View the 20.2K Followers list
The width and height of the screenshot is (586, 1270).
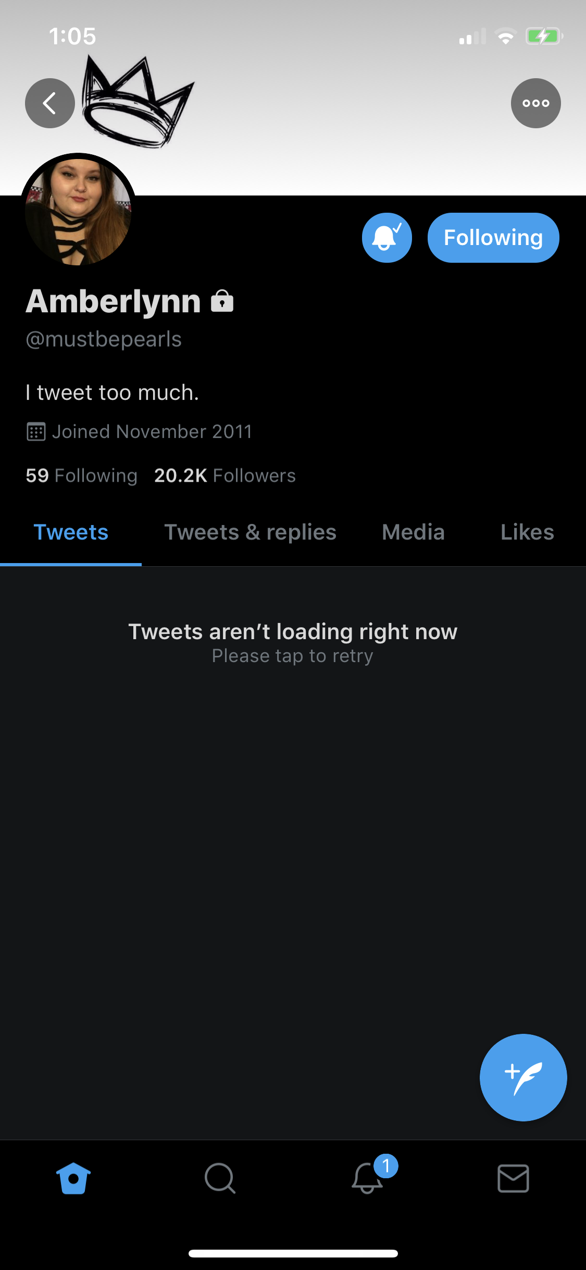coord(225,475)
